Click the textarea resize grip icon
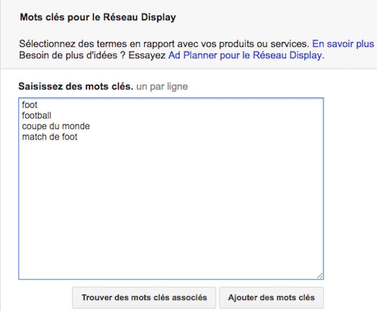 coord(320,275)
